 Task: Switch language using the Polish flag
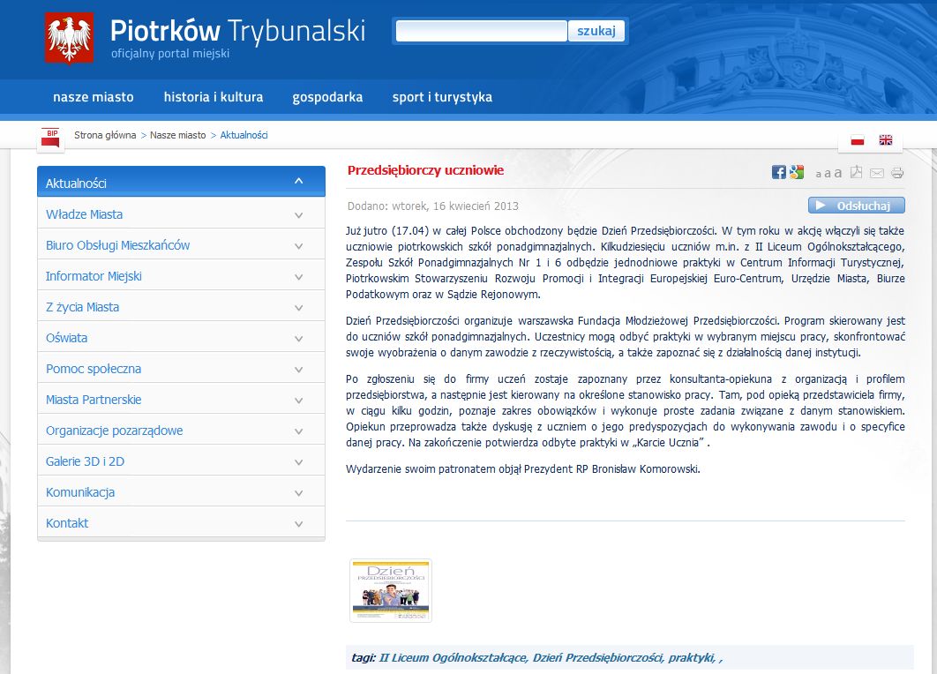(858, 139)
